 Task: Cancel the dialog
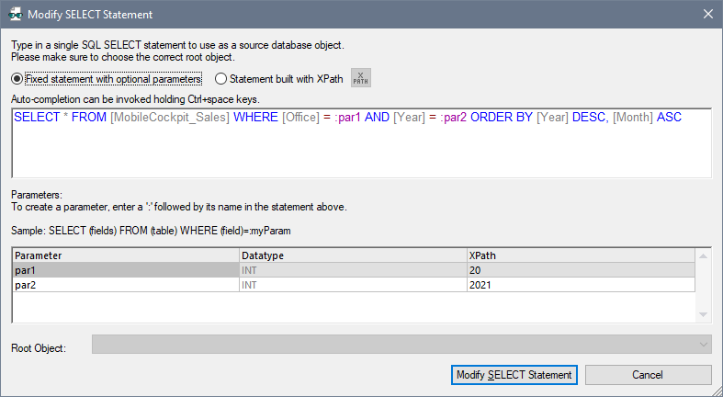[x=648, y=375]
